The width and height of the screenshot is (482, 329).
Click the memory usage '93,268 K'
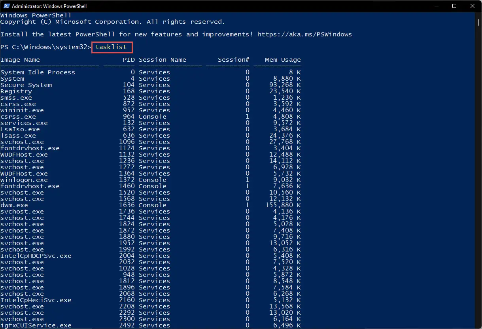285,85
